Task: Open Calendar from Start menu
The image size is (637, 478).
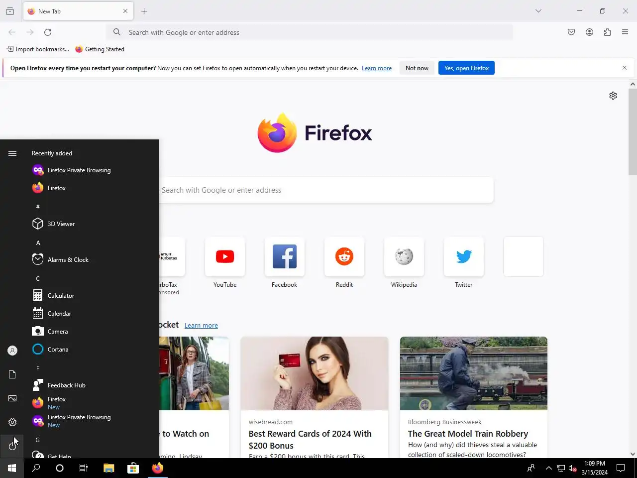Action: pyautogui.click(x=92, y=314)
